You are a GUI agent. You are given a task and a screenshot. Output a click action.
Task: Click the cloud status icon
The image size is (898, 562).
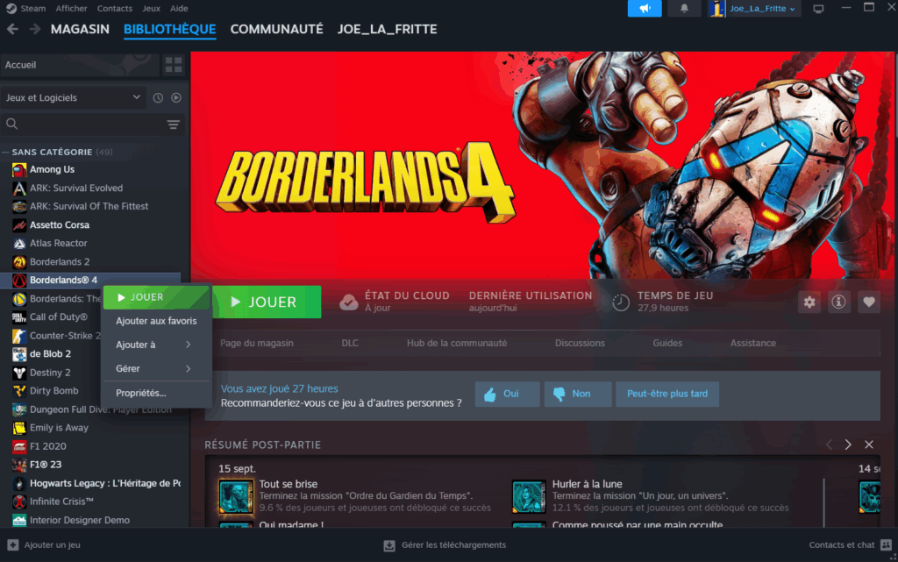(x=348, y=302)
